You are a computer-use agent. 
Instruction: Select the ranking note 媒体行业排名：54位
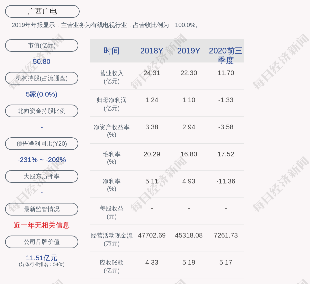42,264
